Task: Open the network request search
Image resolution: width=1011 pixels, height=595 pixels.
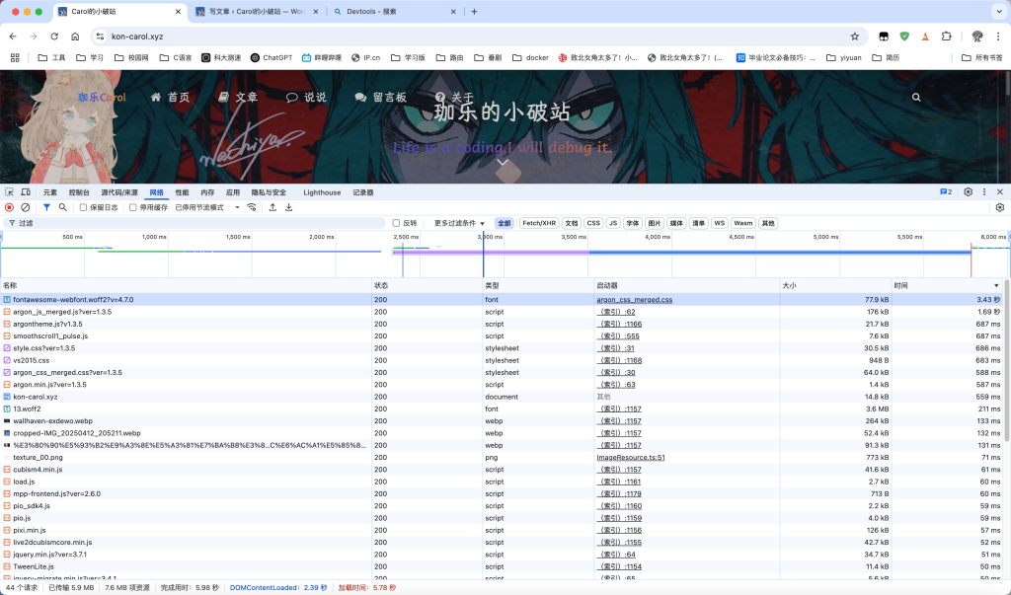Action: coord(62,208)
